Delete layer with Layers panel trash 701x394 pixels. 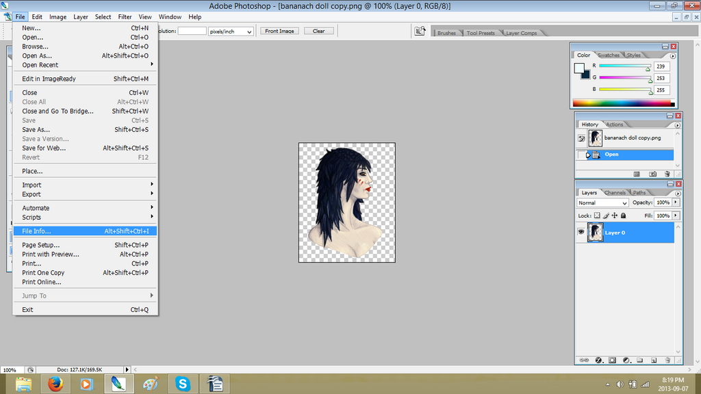667,360
